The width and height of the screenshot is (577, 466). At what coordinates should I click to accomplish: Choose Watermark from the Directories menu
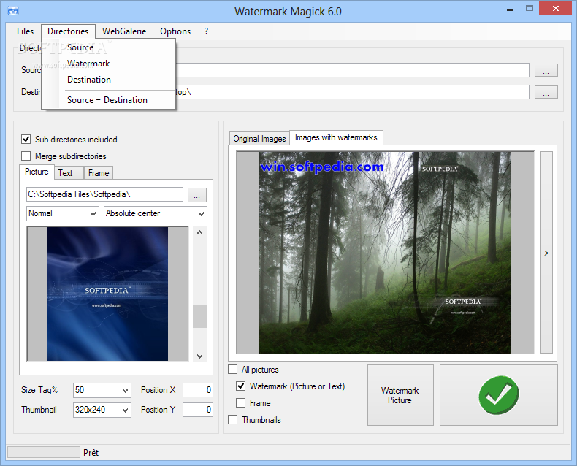[108, 64]
